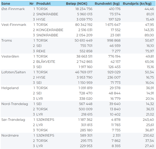Select the Nordmøre zone cell
The height and width of the screenshot is (149, 156).
coord(10,136)
